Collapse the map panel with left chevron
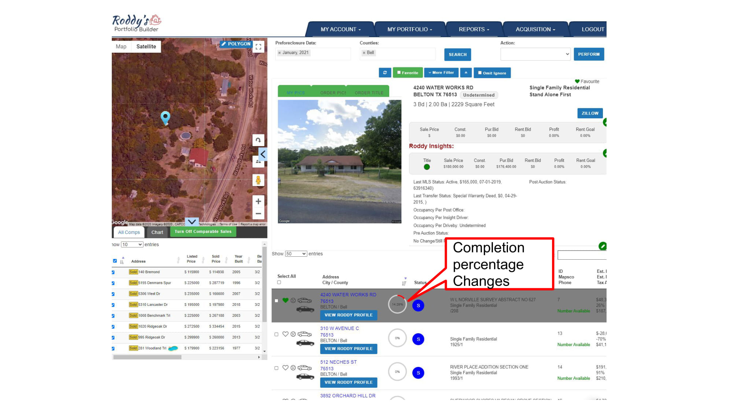Image resolution: width=733 pixels, height=412 pixels. (263, 154)
